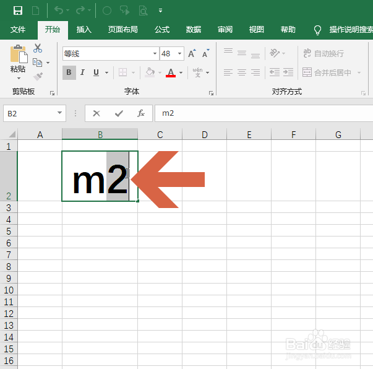Open the 文件 tab

point(18,30)
